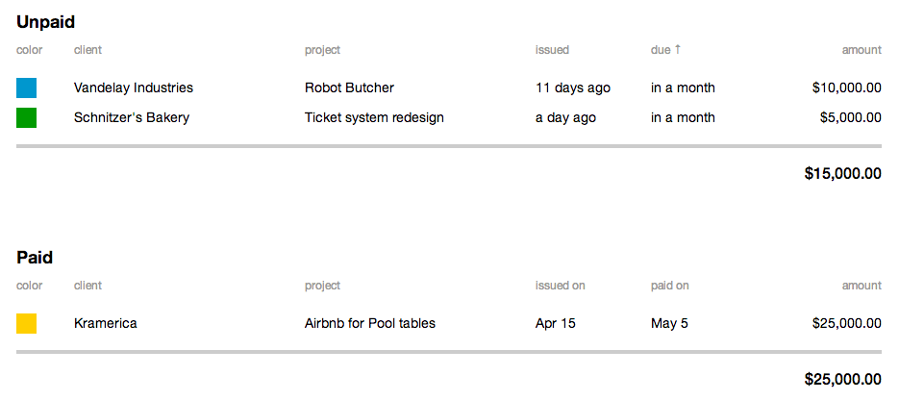Open the Schnitzer's Bakery client entry
The image size is (899, 400).
pos(132,117)
